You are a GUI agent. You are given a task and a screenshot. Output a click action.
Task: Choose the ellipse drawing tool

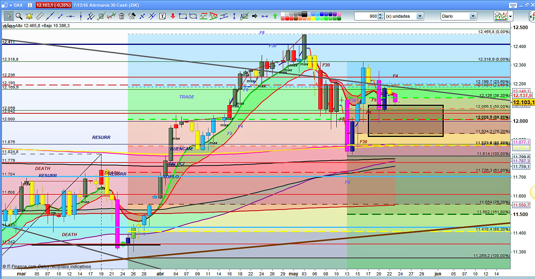click(193, 16)
